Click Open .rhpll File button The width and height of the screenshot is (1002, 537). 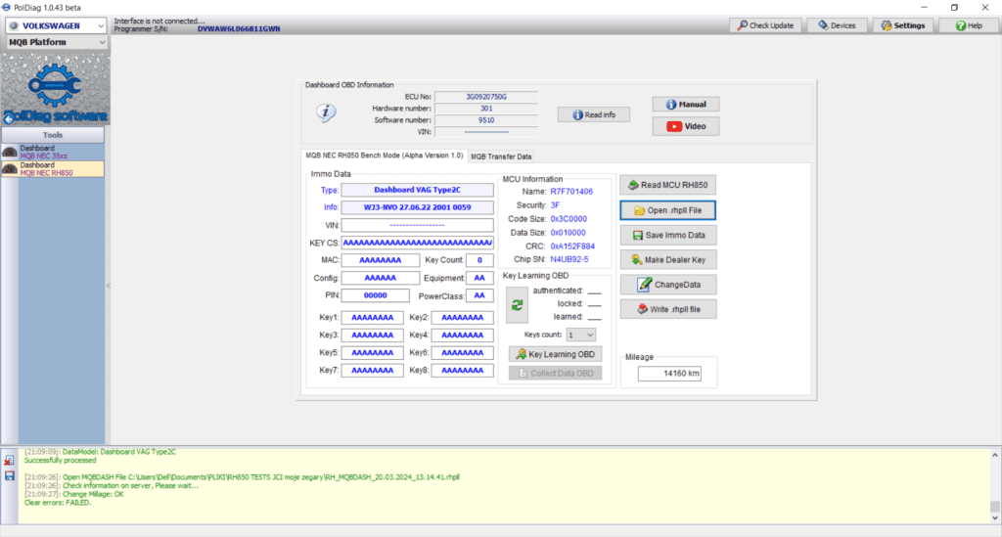(667, 210)
